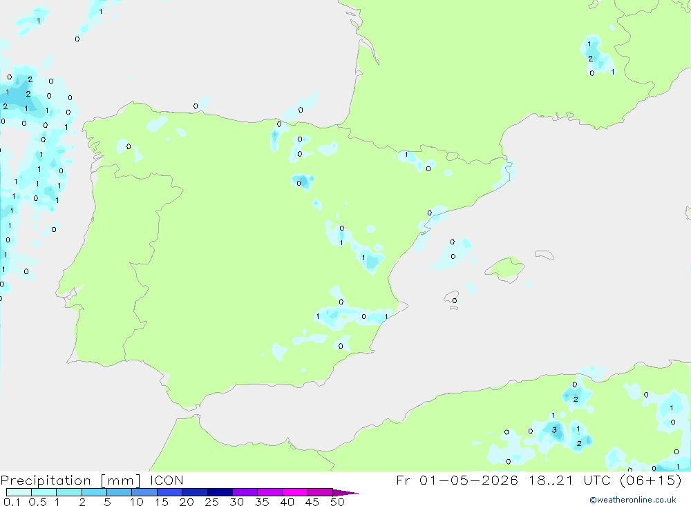The image size is (691, 506).
Task: Click the legend label '10'
Action: (x=137, y=502)
